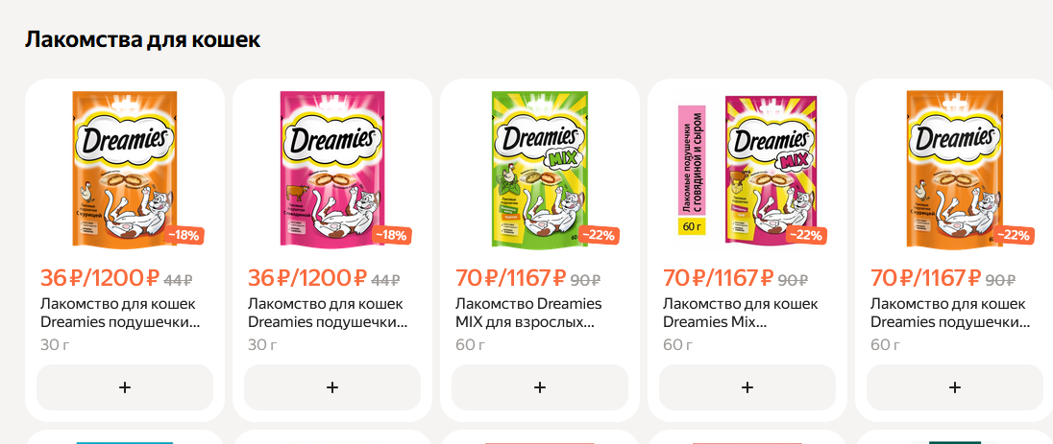Click the -22% badge on the green MIX pack

click(x=598, y=235)
